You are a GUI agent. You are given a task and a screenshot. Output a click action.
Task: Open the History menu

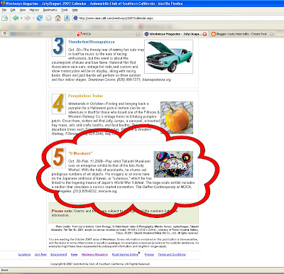(x=34, y=10)
